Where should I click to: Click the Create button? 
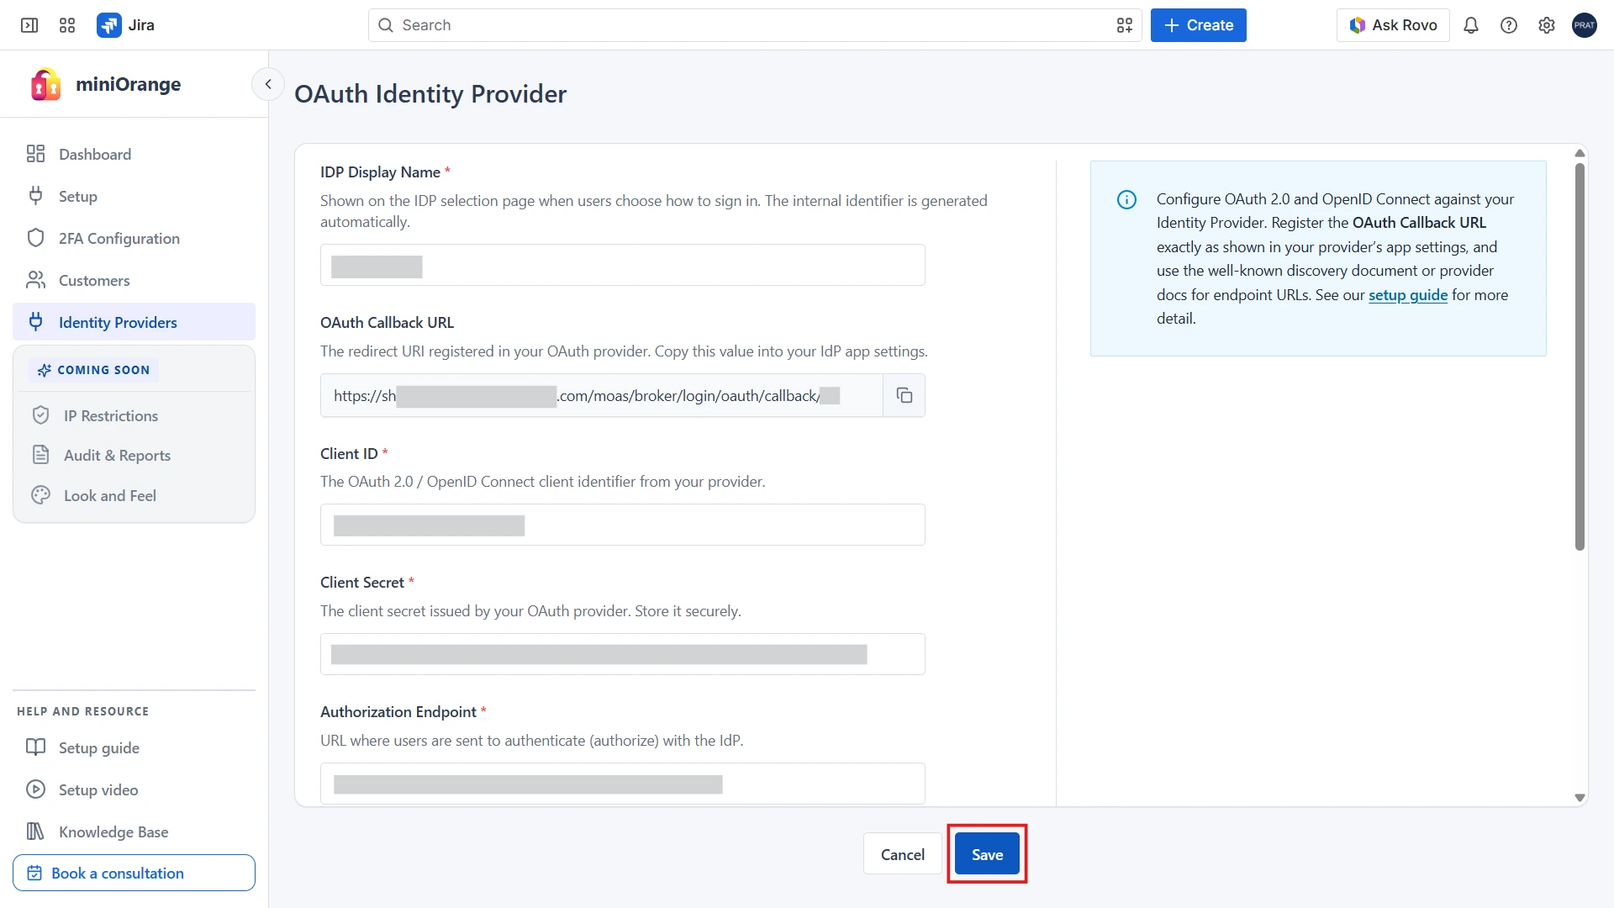(x=1198, y=25)
